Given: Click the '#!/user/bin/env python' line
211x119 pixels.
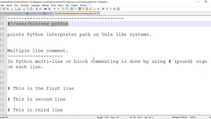Looking at the screenshot, I should (38, 24).
